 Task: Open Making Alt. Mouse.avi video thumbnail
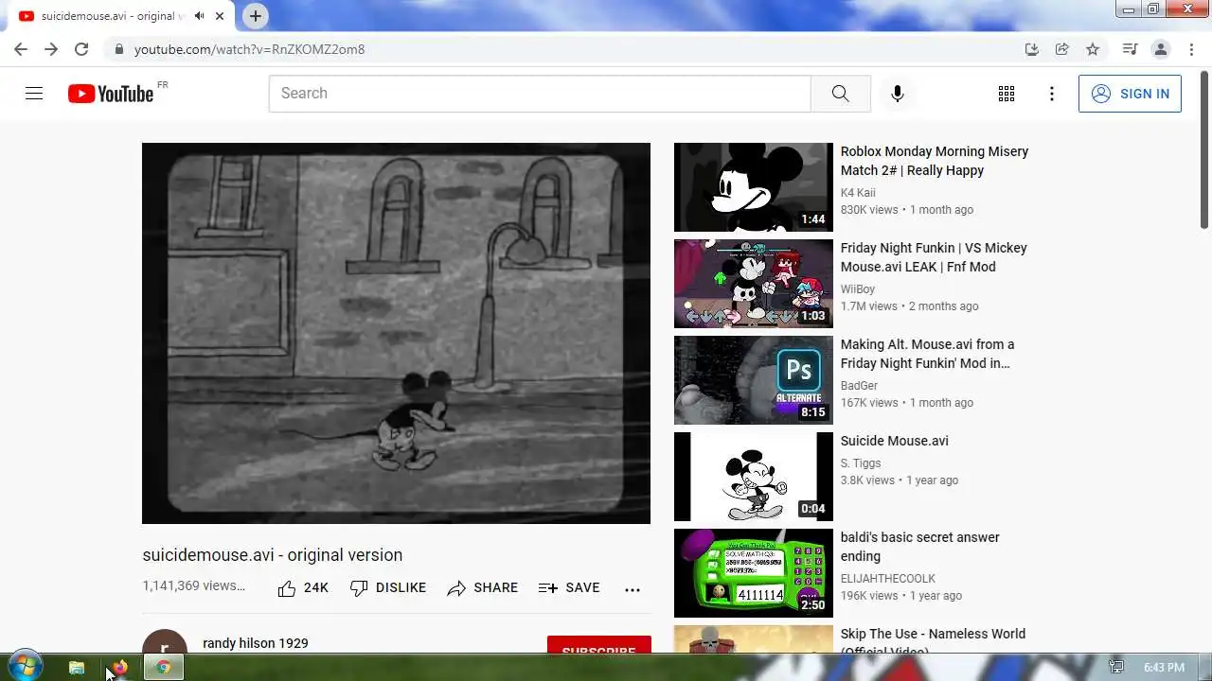754,380
